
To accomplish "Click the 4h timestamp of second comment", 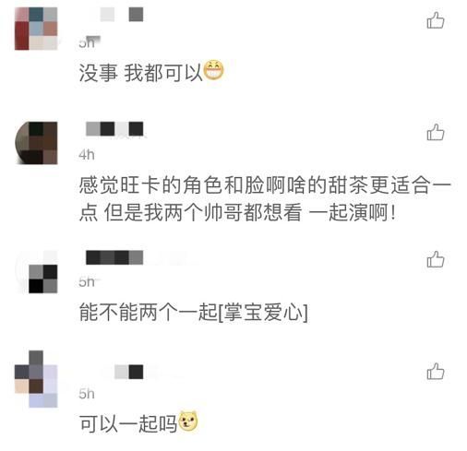I will [x=87, y=155].
